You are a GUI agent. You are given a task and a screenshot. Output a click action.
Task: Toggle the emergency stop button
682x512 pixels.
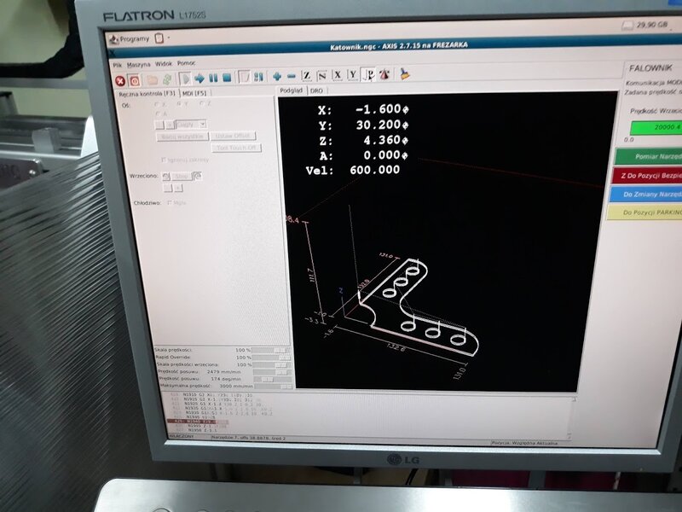coord(120,81)
